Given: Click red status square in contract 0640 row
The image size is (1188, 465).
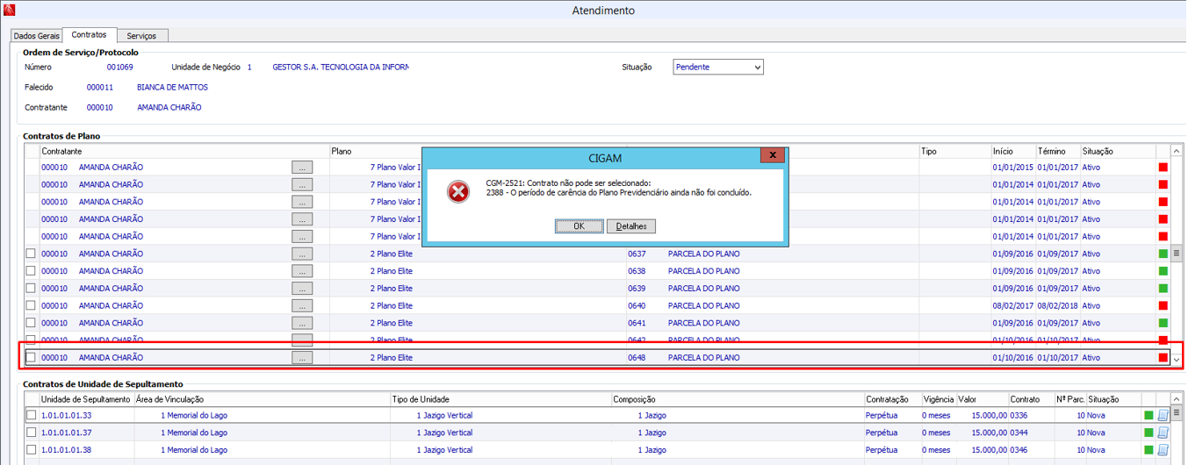Looking at the screenshot, I should point(1163,305).
